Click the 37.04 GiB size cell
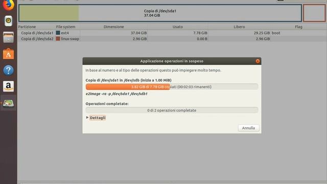327x184 pixels. tap(138, 33)
